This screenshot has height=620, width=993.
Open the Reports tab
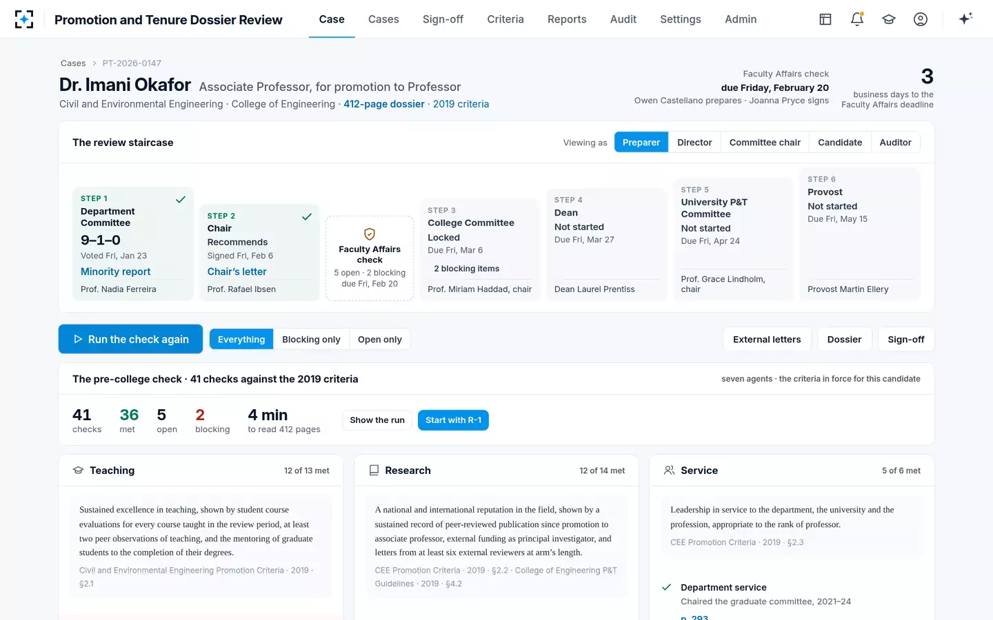click(567, 19)
